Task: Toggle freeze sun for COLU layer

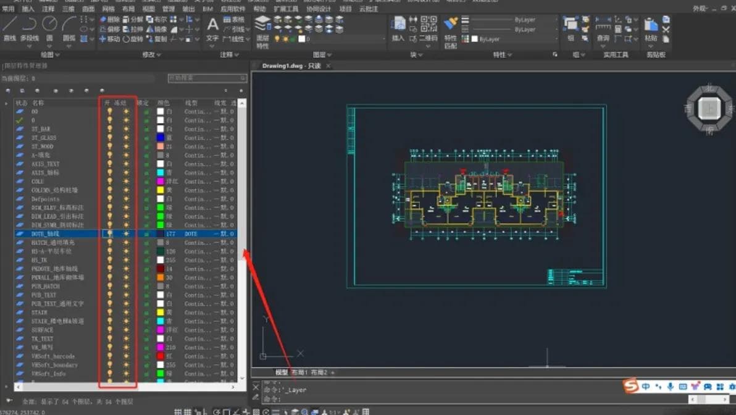Action: point(126,181)
